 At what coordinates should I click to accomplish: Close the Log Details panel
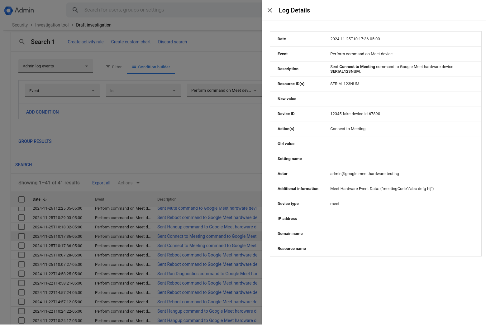pos(270,10)
